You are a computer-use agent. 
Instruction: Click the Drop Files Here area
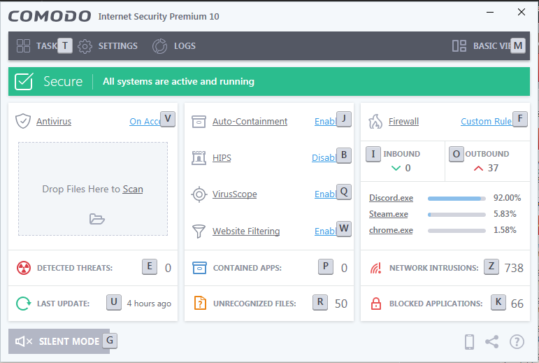pos(93,189)
